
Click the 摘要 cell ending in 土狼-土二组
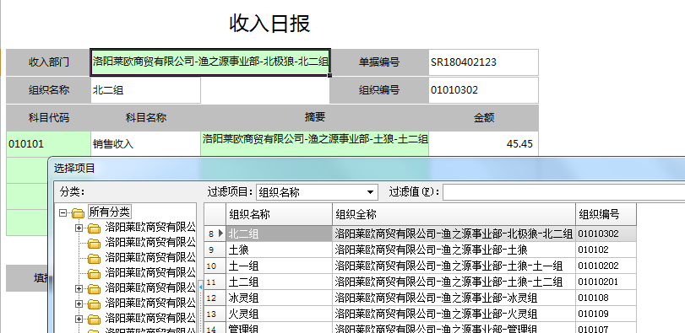coord(314,144)
